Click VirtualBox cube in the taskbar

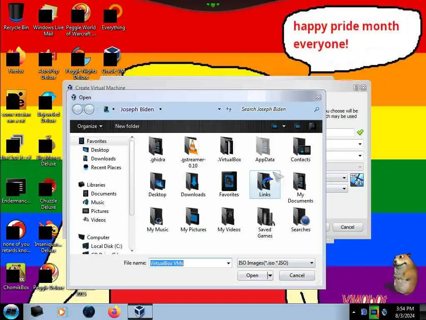point(140,312)
